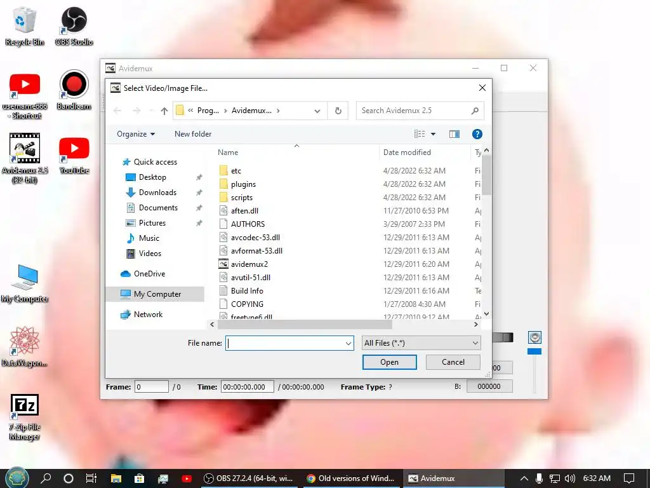The image size is (650, 488).
Task: Launch Bandicam from the desktop
Action: click(74, 90)
